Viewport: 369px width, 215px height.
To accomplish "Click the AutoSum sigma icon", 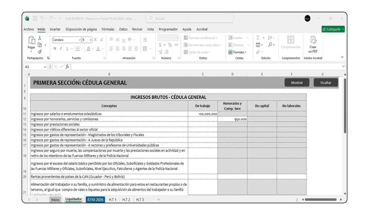I will 258,38.
